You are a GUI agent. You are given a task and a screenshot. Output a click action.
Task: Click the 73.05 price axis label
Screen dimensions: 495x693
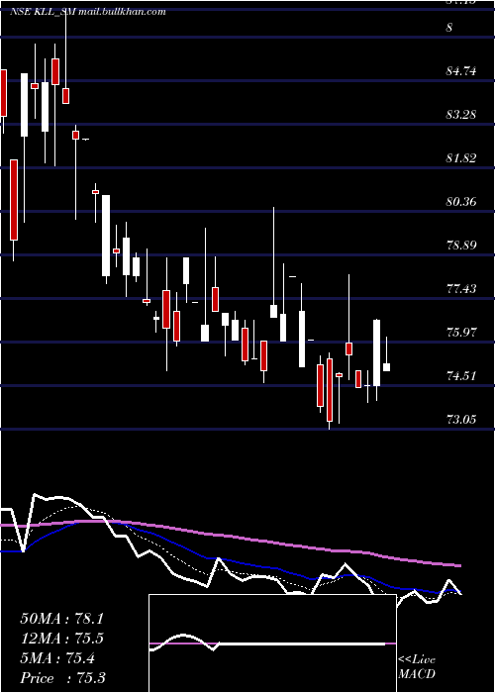462,420
